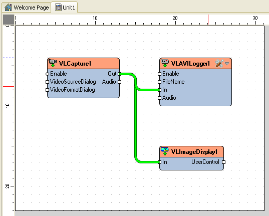Click the VideoFormatDialog label

[73, 90]
